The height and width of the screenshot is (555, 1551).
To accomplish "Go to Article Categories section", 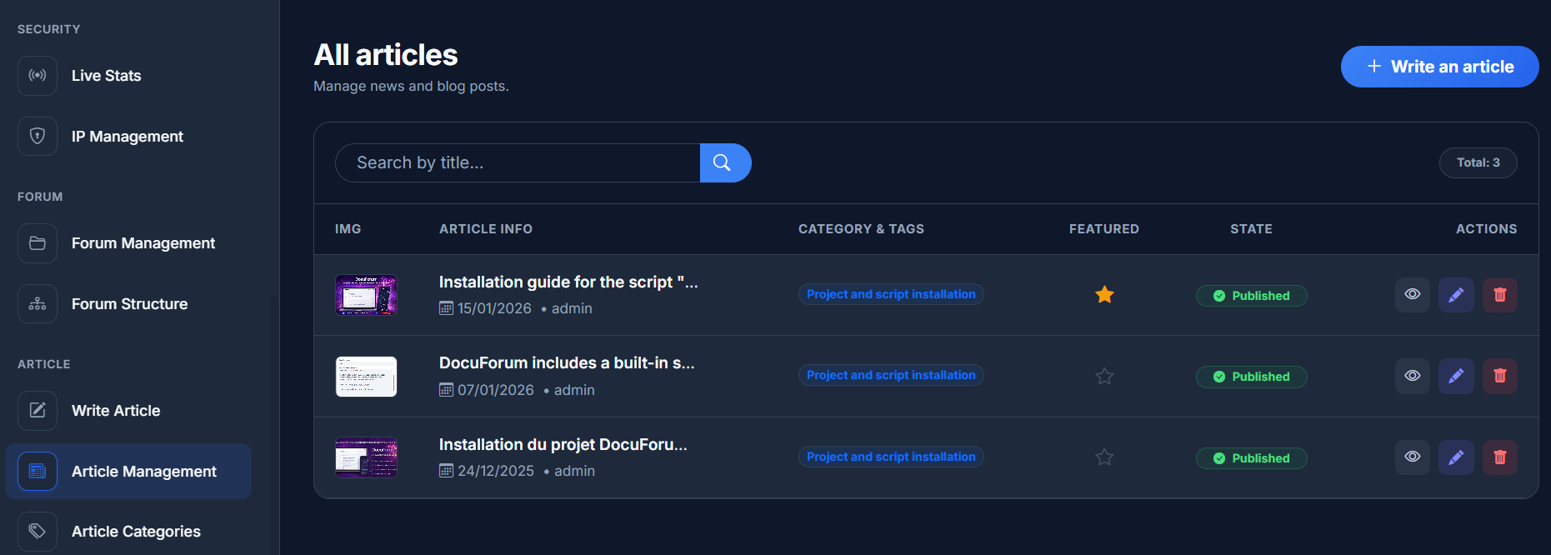I will click(x=136, y=532).
